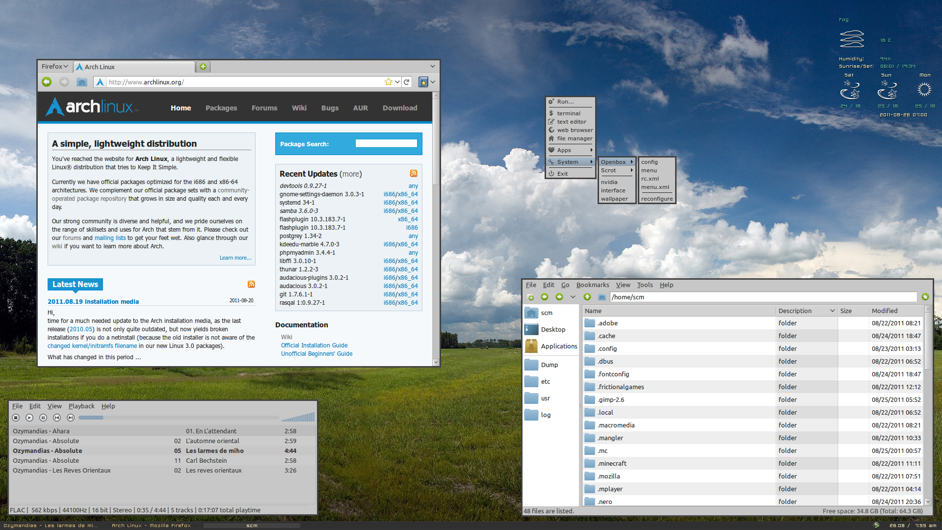
Task: Click Recent Updates RSS feed icon
Action: (414, 173)
